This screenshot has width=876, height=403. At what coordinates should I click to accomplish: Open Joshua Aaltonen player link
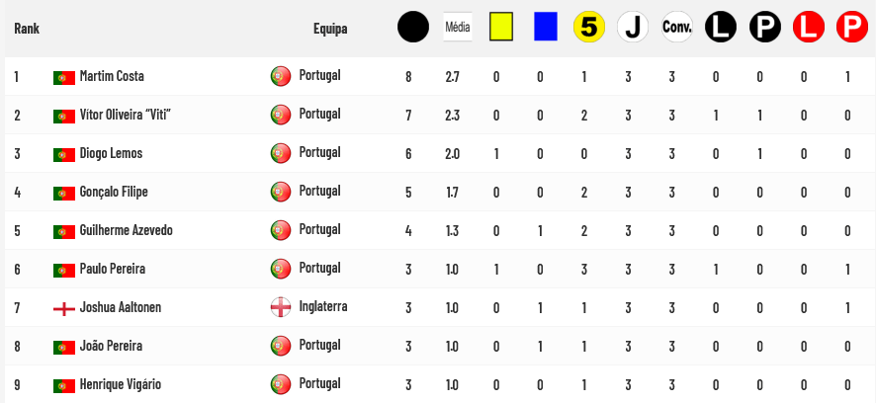120,307
